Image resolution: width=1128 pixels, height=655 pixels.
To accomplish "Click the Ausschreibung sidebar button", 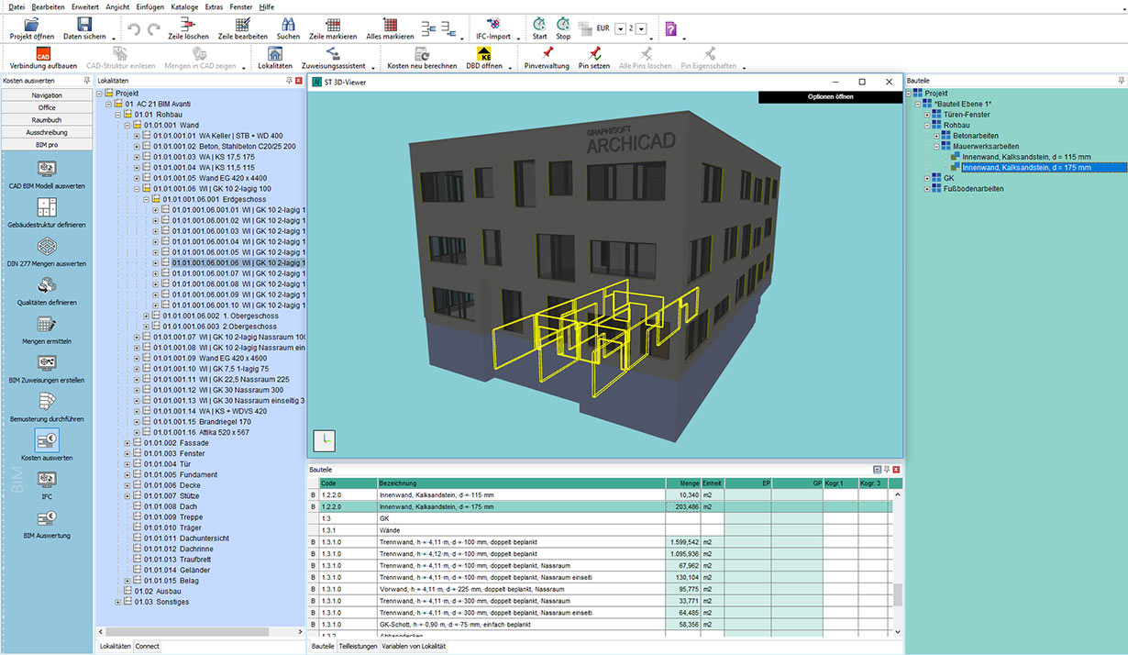I will tap(47, 132).
